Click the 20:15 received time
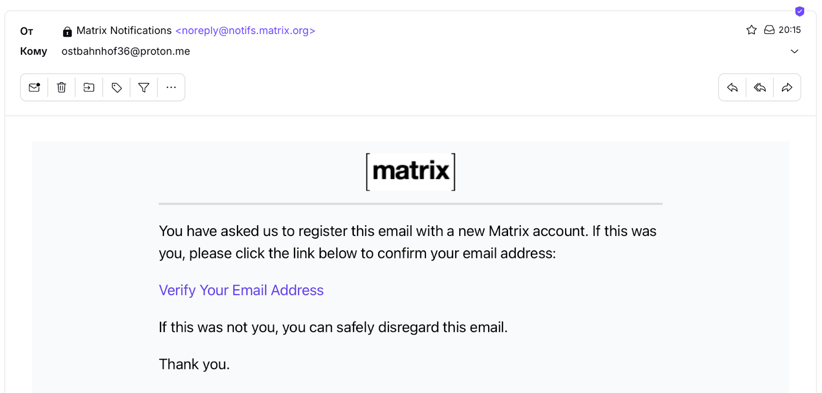The height and width of the screenshot is (393, 822). pos(790,30)
